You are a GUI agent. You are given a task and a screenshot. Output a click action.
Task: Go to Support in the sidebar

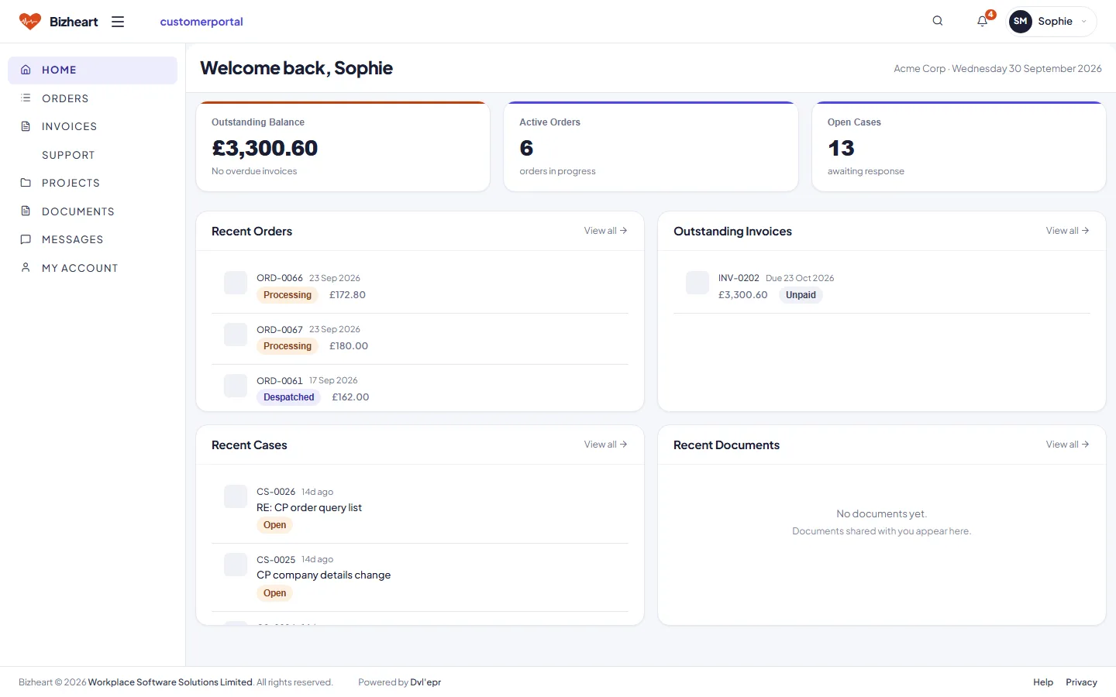pyautogui.click(x=92, y=155)
